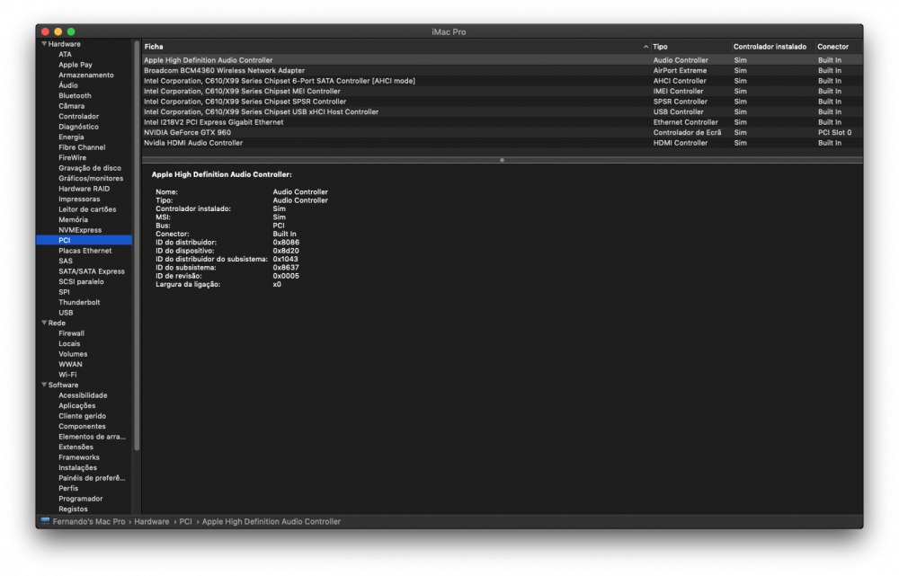Select Frameworks under Software
The width and height of the screenshot is (899, 576).
78,456
